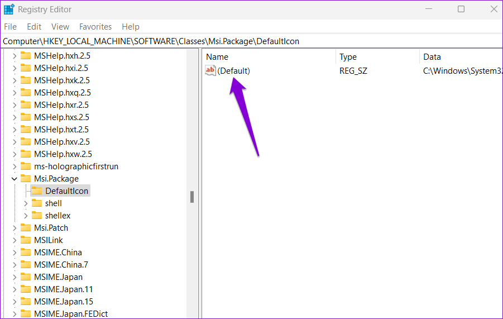503x319 pixels.
Task: Click the ms-holographicfirstrun folder icon
Action: tap(26, 166)
